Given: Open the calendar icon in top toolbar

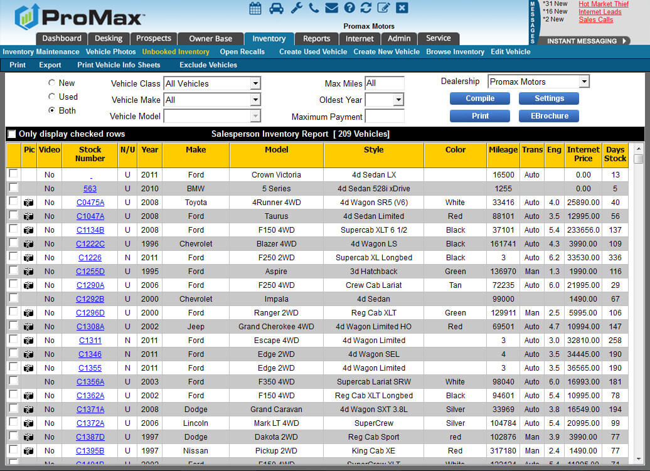Looking at the screenshot, I should pyautogui.click(x=255, y=8).
